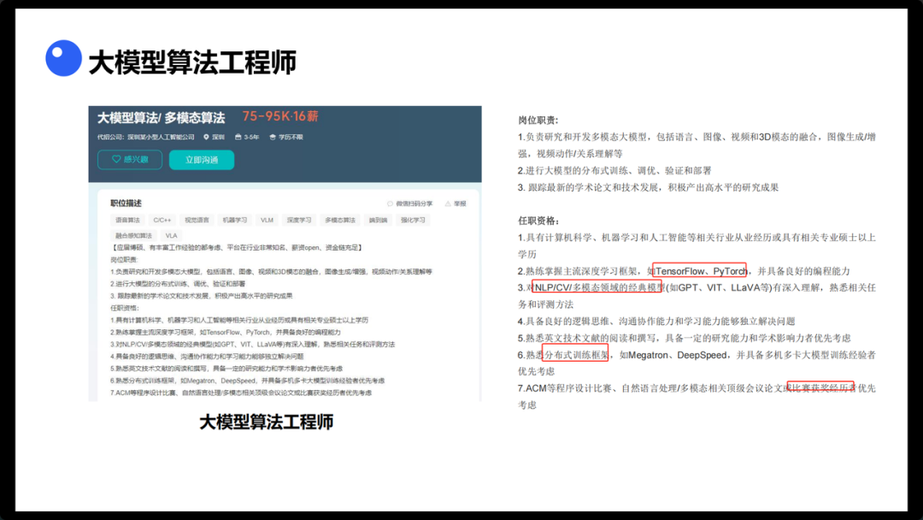Select the 语音算法 tag

(127, 221)
